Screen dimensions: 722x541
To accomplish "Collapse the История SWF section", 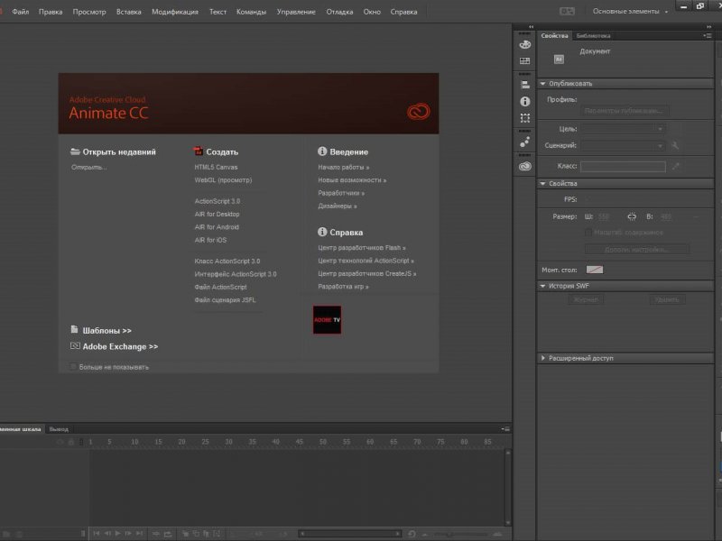I will (x=543, y=286).
